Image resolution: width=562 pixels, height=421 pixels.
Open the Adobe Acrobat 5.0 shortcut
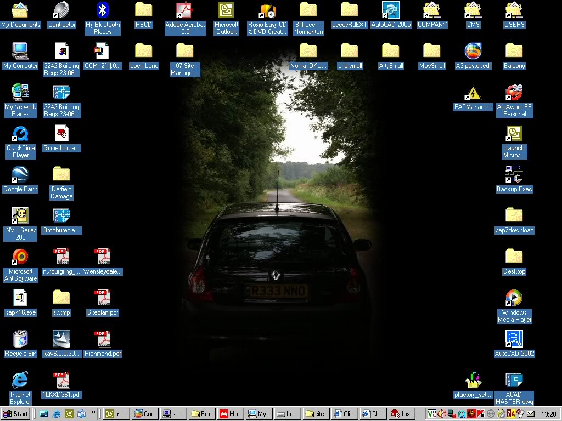click(185, 10)
